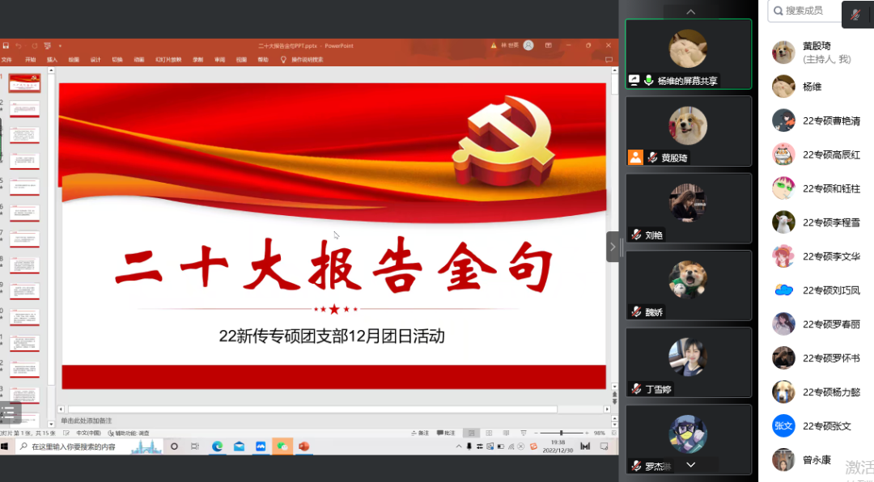Open the 动画 (Animations) ribbon tab
874x482 pixels.
(x=139, y=60)
